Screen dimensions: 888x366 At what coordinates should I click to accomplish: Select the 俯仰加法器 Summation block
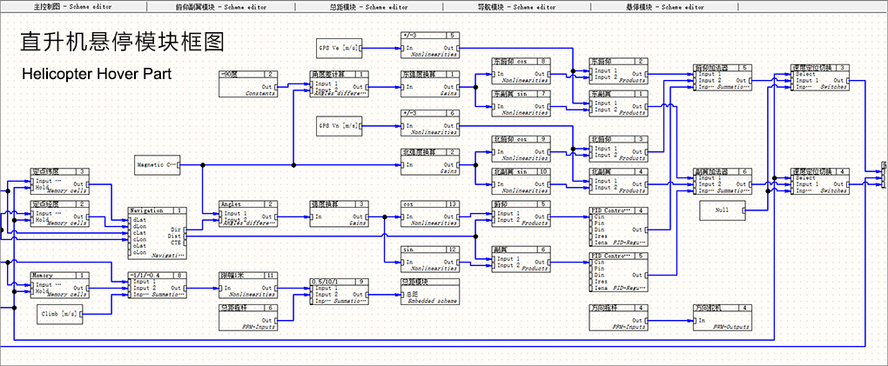722,78
